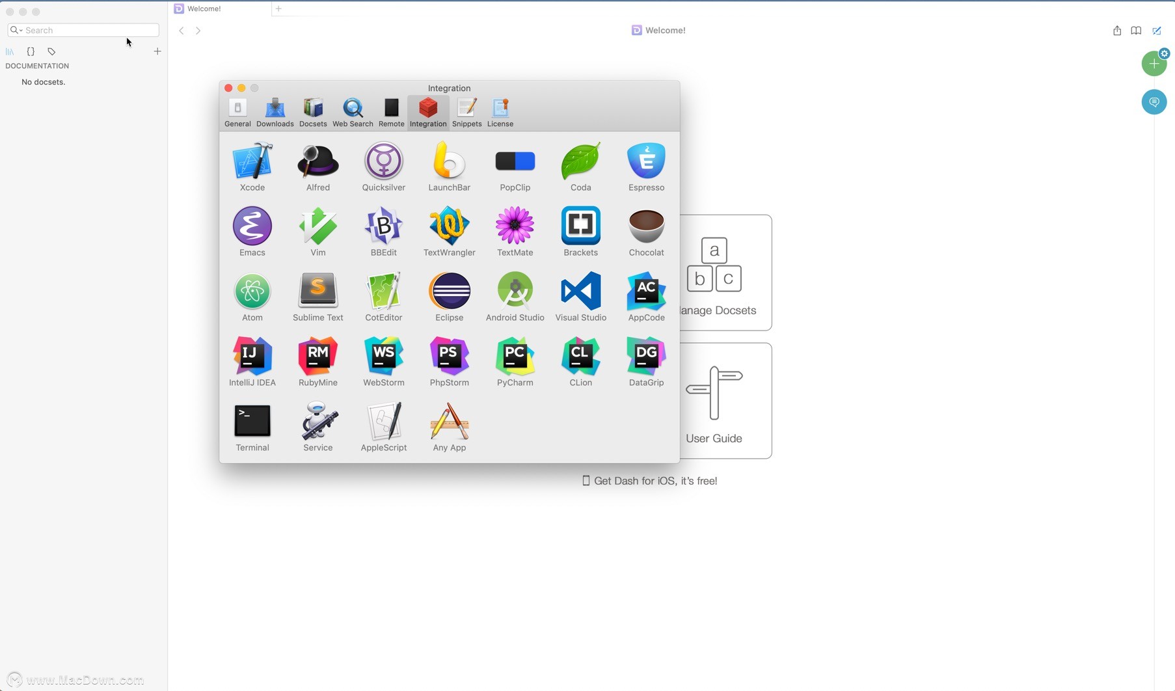Screen dimensions: 1175x691
Task: Show the tags sidebar view
Action: tap(51, 51)
